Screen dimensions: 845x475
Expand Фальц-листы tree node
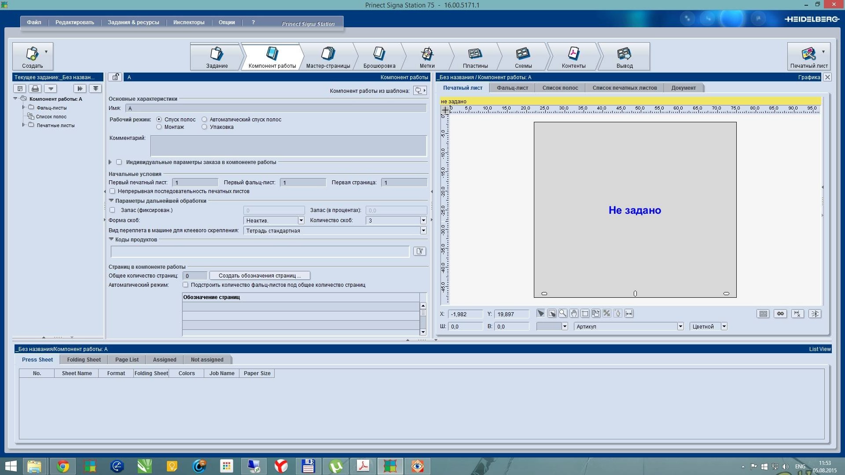[x=24, y=107]
